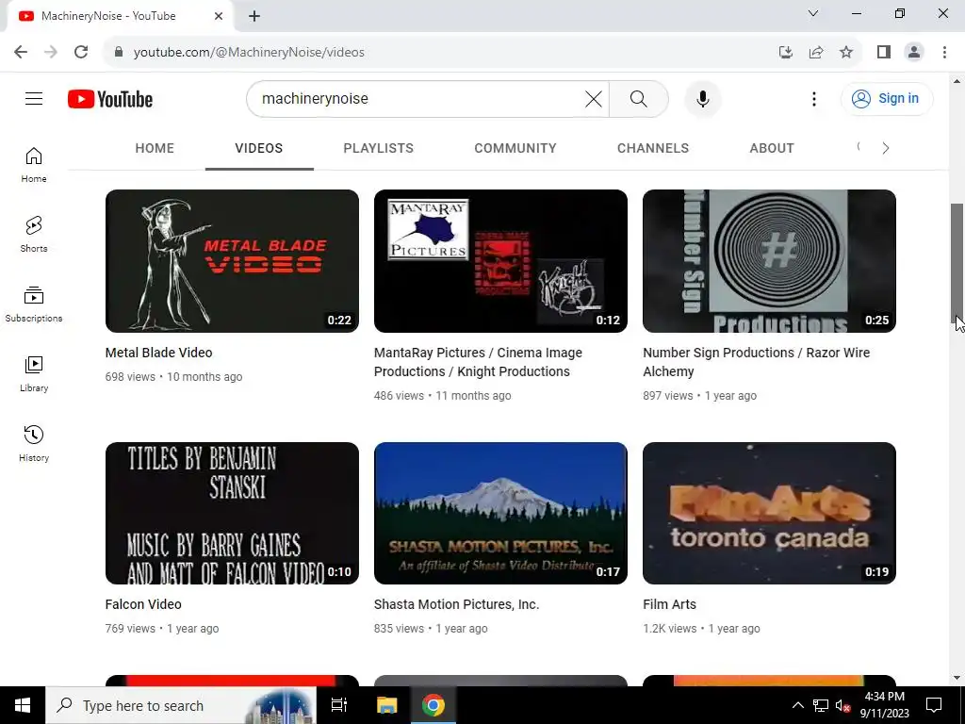Open the YouTube hamburger guide menu

coord(34,98)
